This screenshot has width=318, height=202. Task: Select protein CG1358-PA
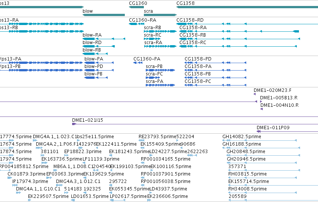[x=215, y=70]
